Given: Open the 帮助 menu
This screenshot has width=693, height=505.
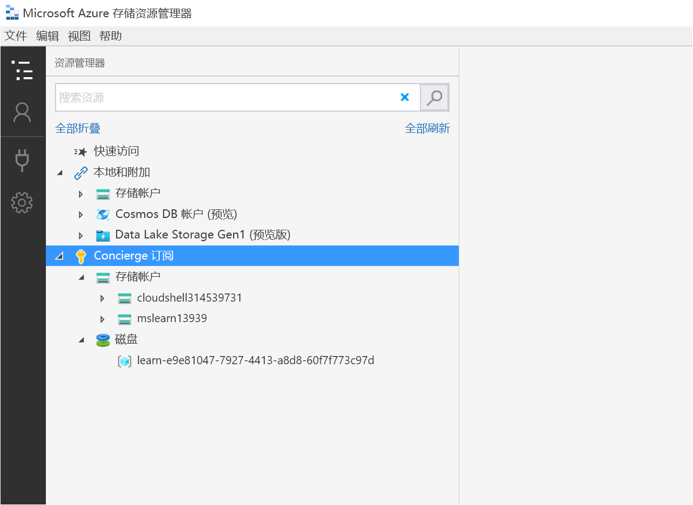Looking at the screenshot, I should point(111,36).
